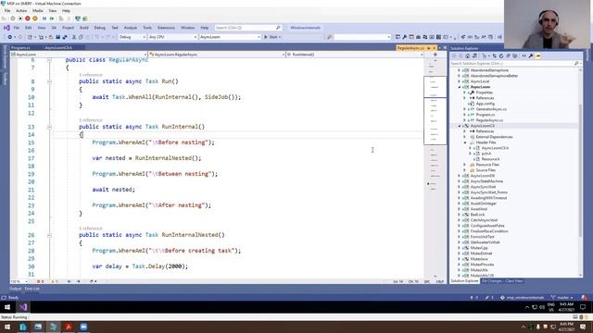This screenshot has width=593, height=333.
Task: Switch to the Program.cs editor tab
Action: click(20, 48)
